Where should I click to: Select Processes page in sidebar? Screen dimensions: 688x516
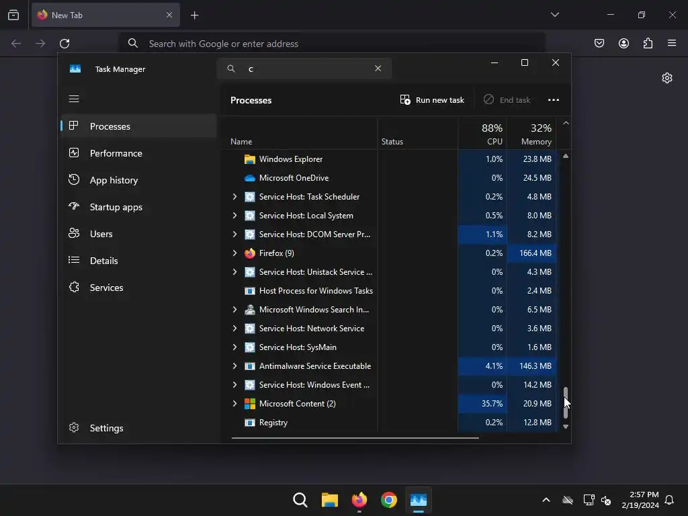tap(138, 126)
